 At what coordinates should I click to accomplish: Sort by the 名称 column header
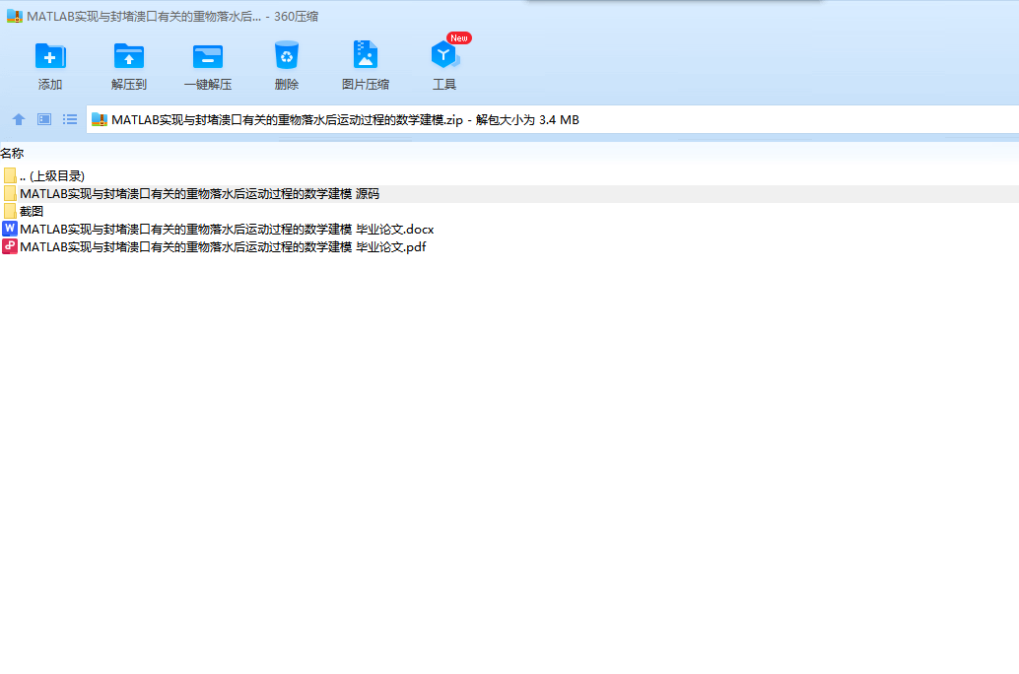13,154
